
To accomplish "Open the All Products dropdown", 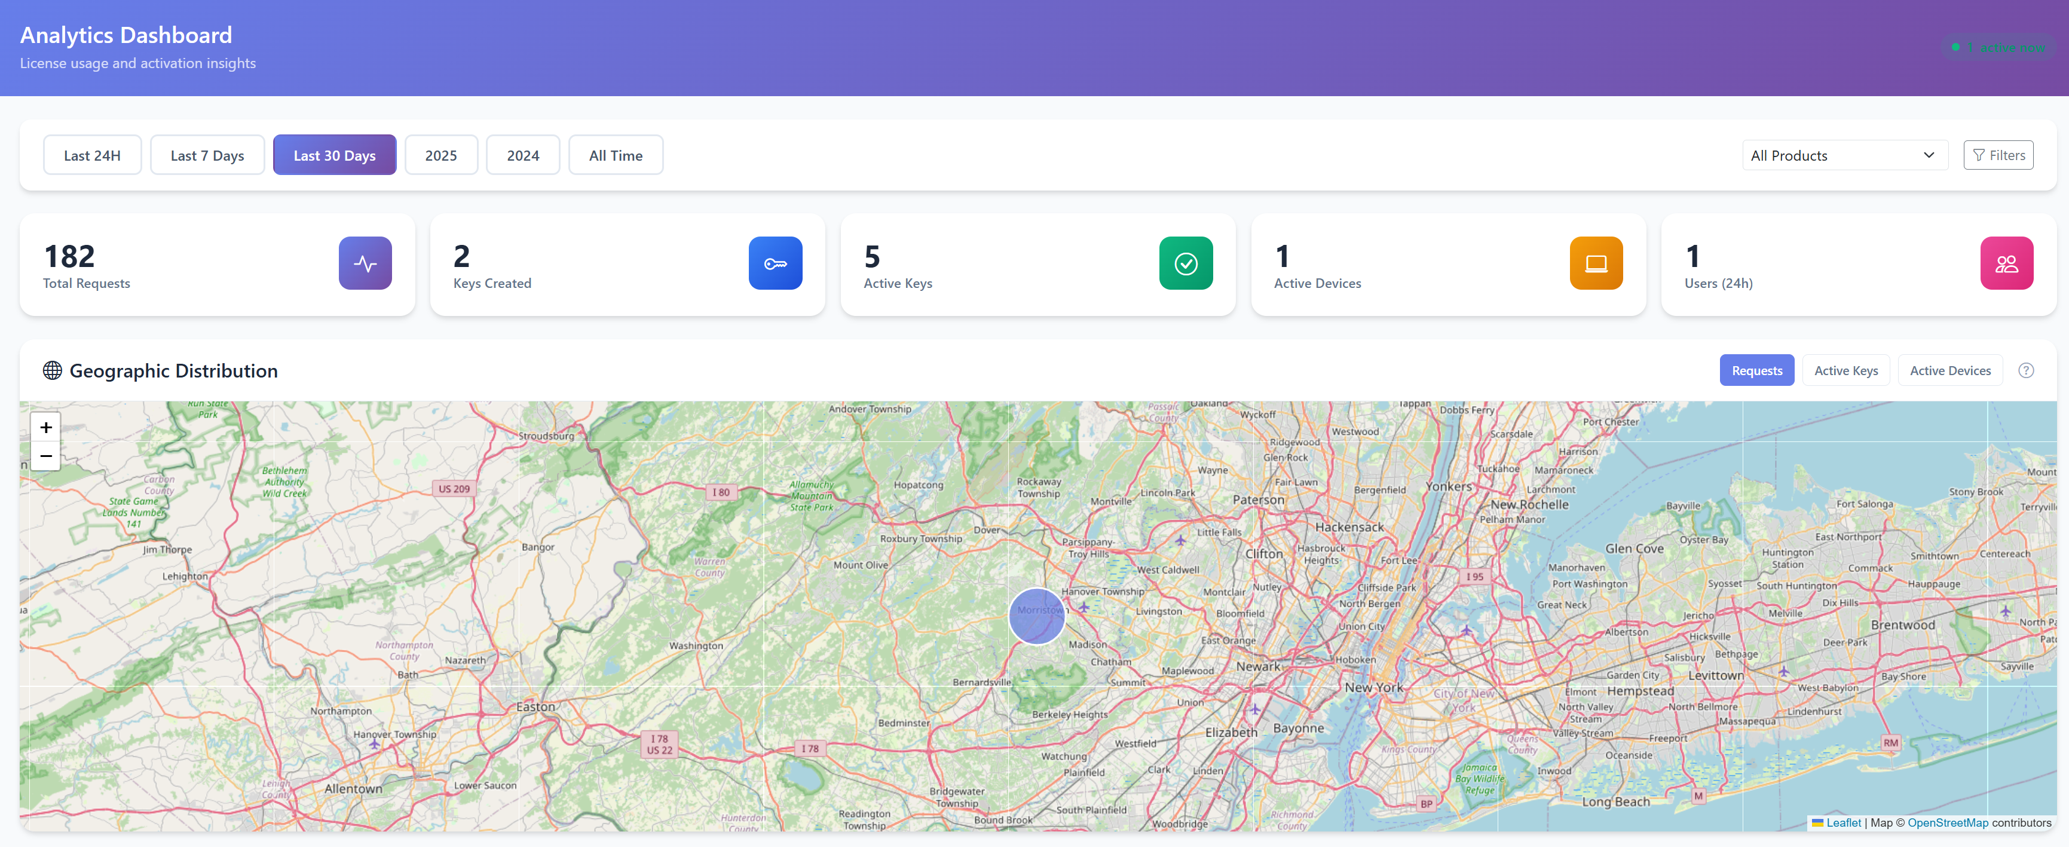I will (1844, 155).
